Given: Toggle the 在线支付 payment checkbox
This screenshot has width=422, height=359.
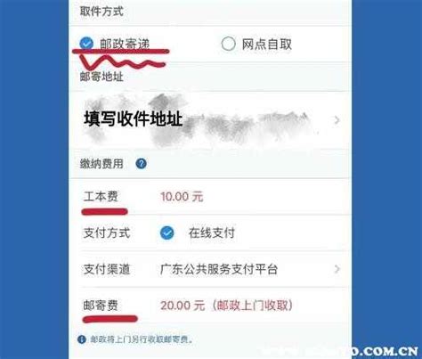Looking at the screenshot, I should tap(167, 233).
